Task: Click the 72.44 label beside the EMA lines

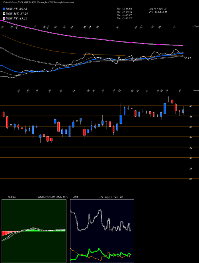Action: tap(187, 58)
